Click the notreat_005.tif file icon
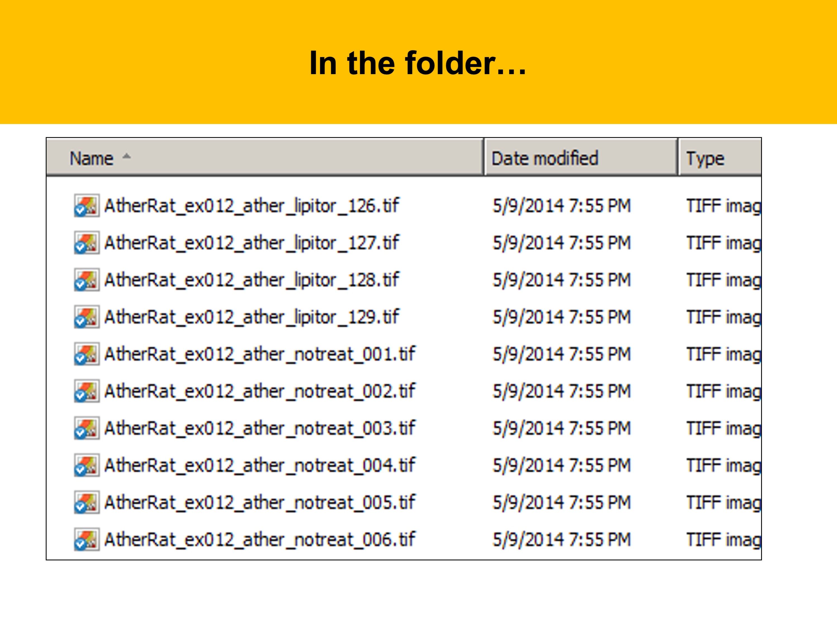Viewport: 837px width, 627px height. (x=87, y=503)
